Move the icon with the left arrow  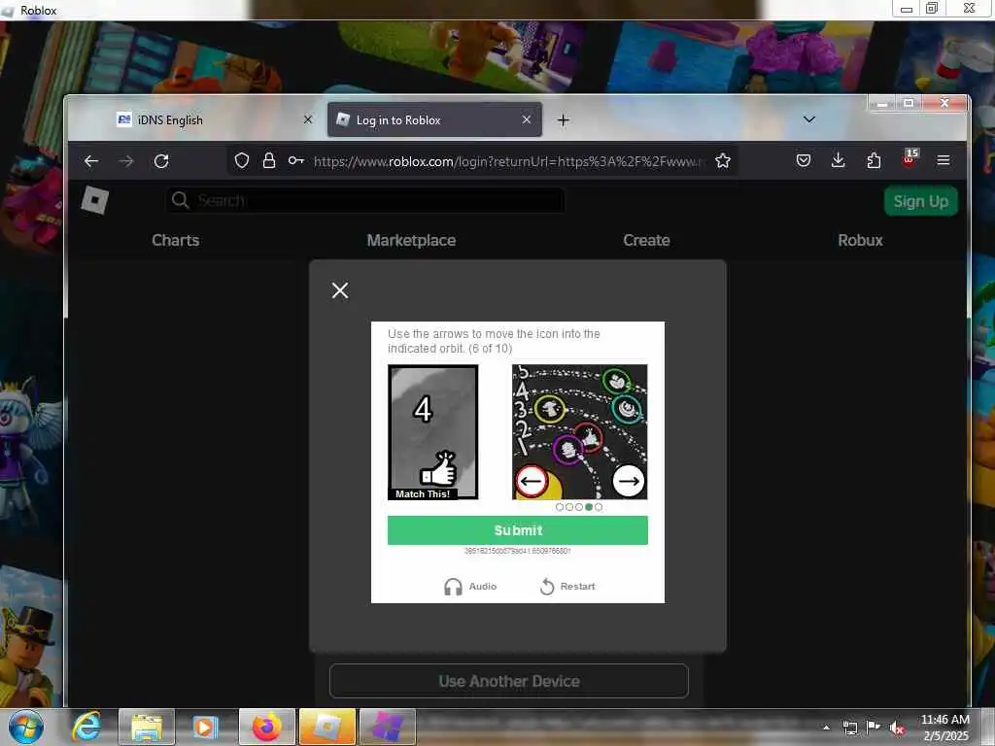(532, 481)
